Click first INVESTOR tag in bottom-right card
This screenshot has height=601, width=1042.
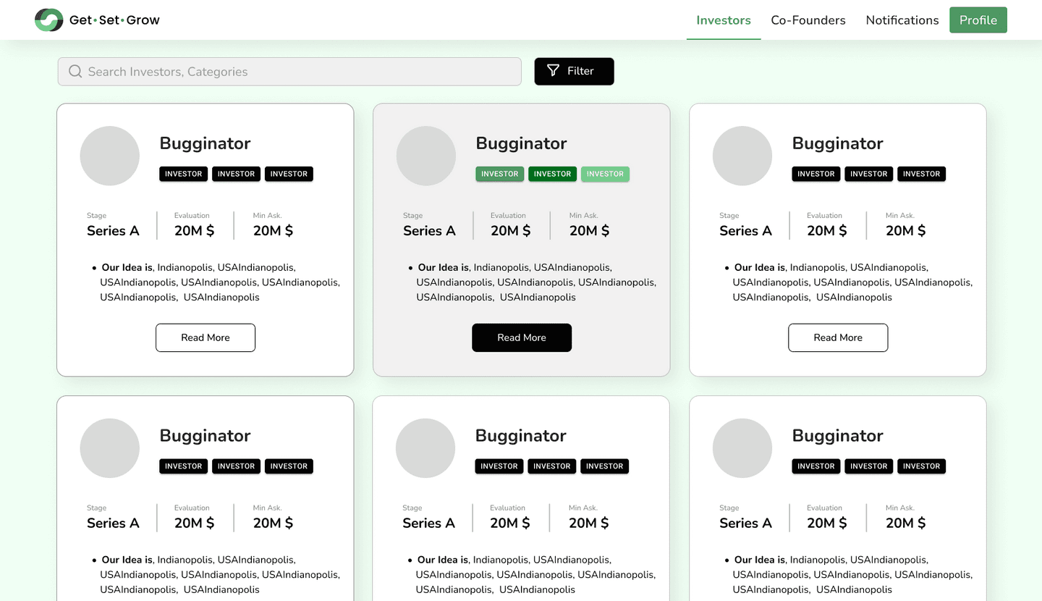(x=816, y=466)
